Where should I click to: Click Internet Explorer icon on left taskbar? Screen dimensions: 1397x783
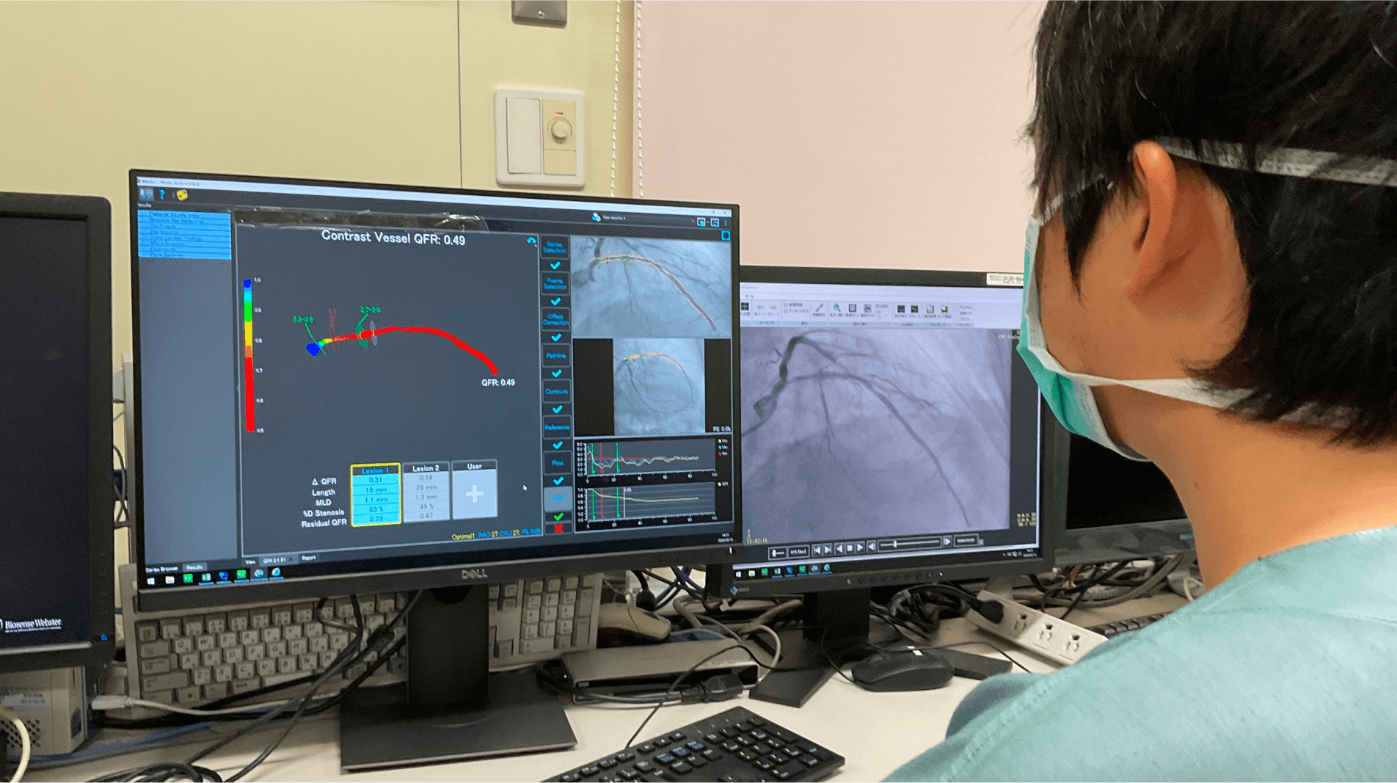[276, 572]
